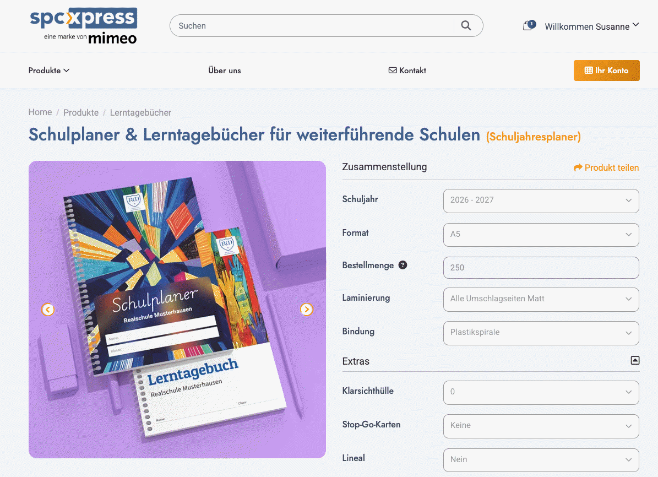Expand the Produkte navigation menu
The image size is (658, 477).
pyautogui.click(x=48, y=71)
